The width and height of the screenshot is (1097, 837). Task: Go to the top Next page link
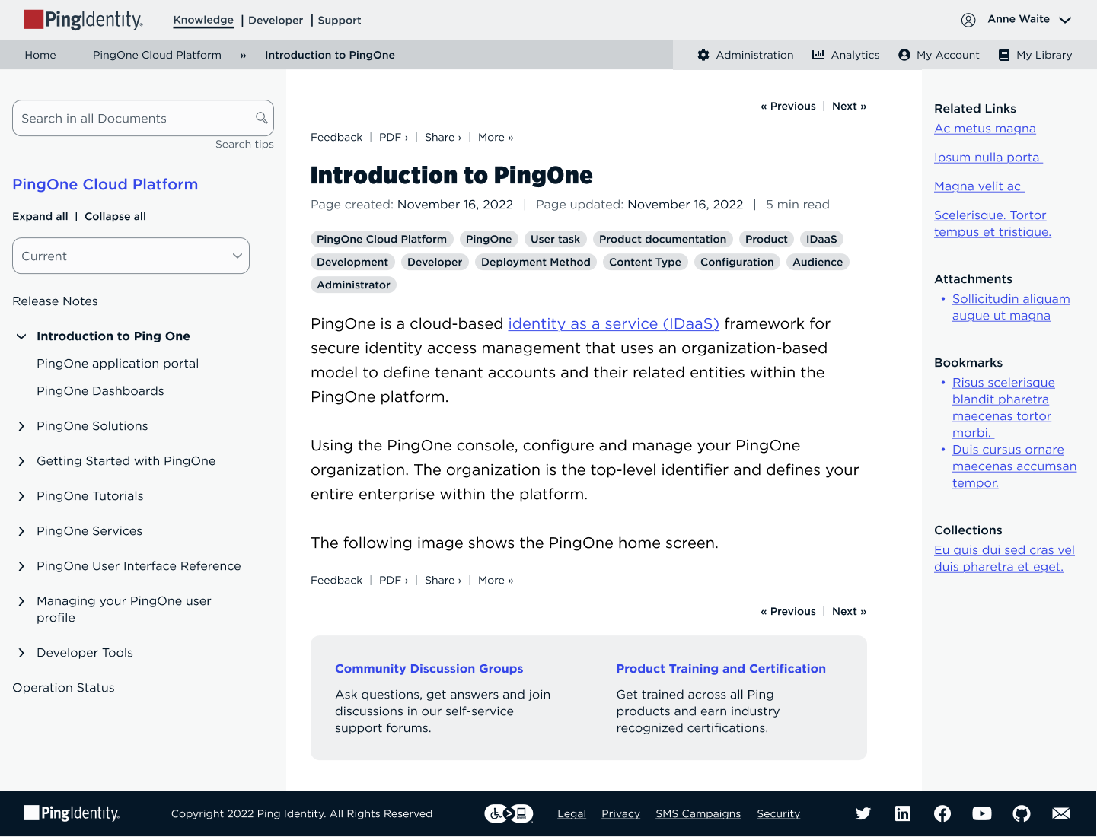[x=849, y=107]
